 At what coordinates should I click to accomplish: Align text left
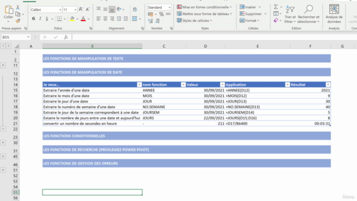point(98,18)
